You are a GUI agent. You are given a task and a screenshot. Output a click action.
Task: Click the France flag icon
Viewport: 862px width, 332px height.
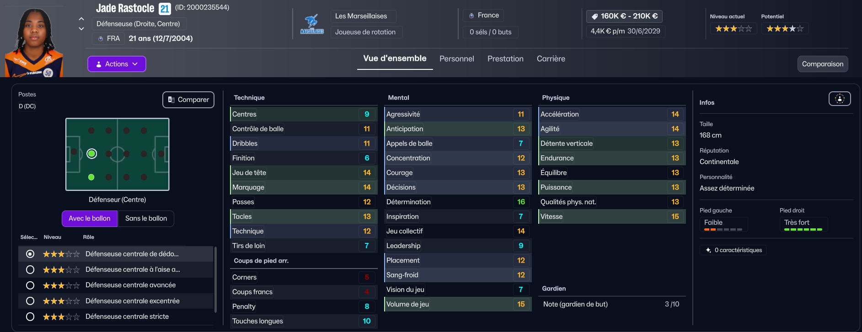coord(471,16)
